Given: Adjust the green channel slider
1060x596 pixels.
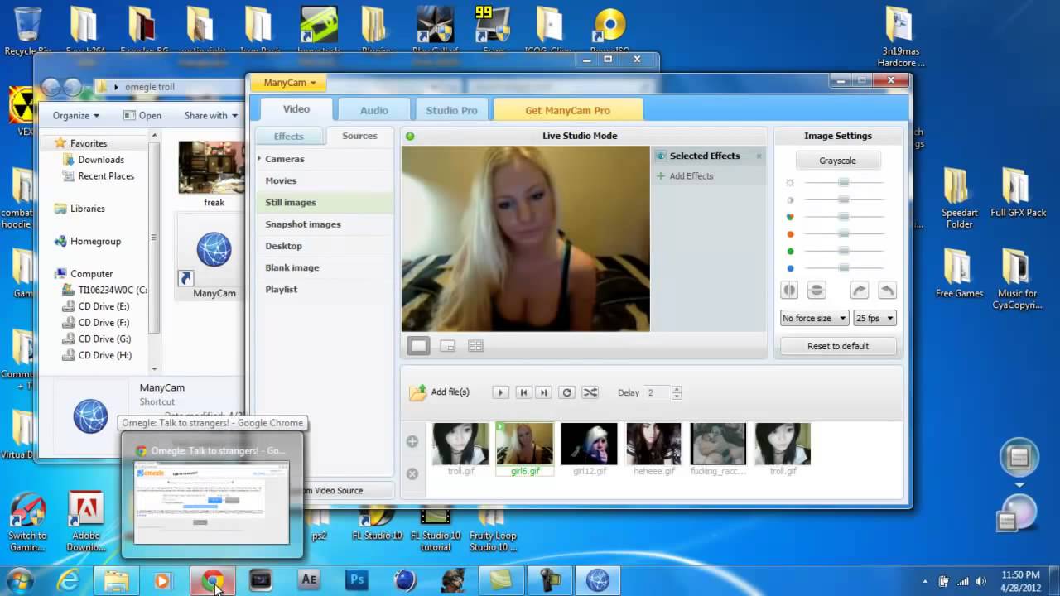Looking at the screenshot, I should pos(843,251).
